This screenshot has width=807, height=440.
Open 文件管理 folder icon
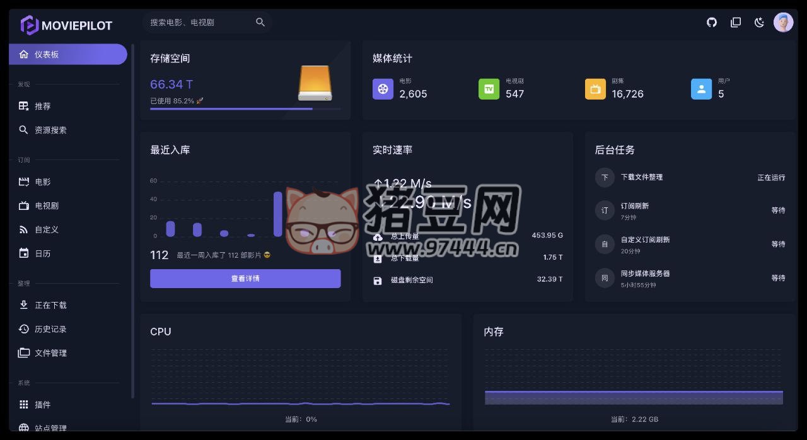(x=24, y=353)
